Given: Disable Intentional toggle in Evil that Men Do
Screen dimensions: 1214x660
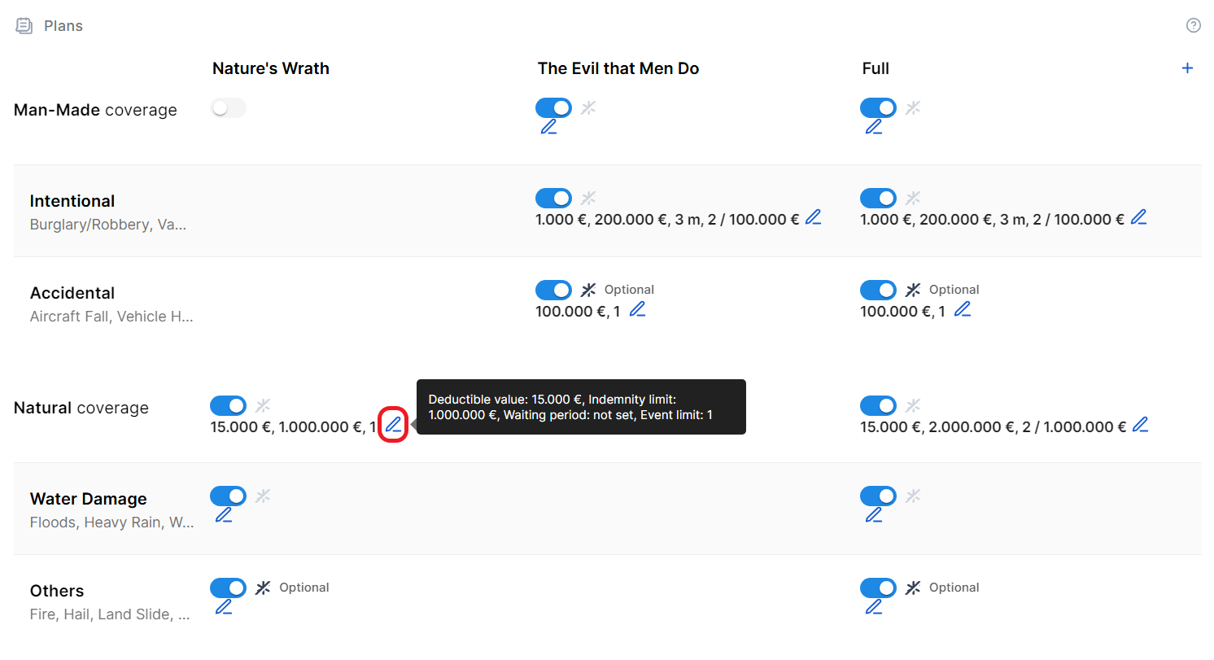Looking at the screenshot, I should [553, 198].
